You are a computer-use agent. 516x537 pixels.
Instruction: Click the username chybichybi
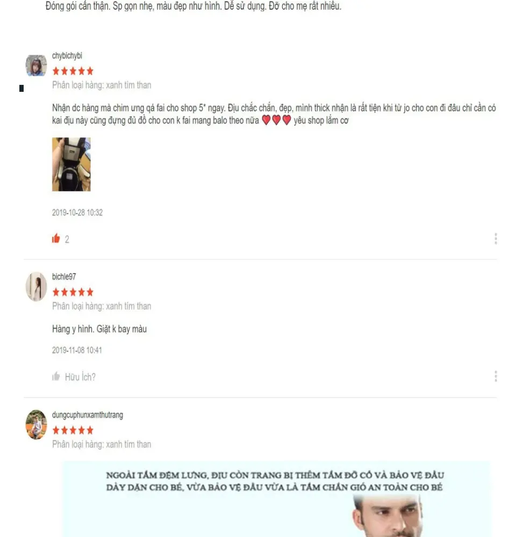[x=67, y=56]
